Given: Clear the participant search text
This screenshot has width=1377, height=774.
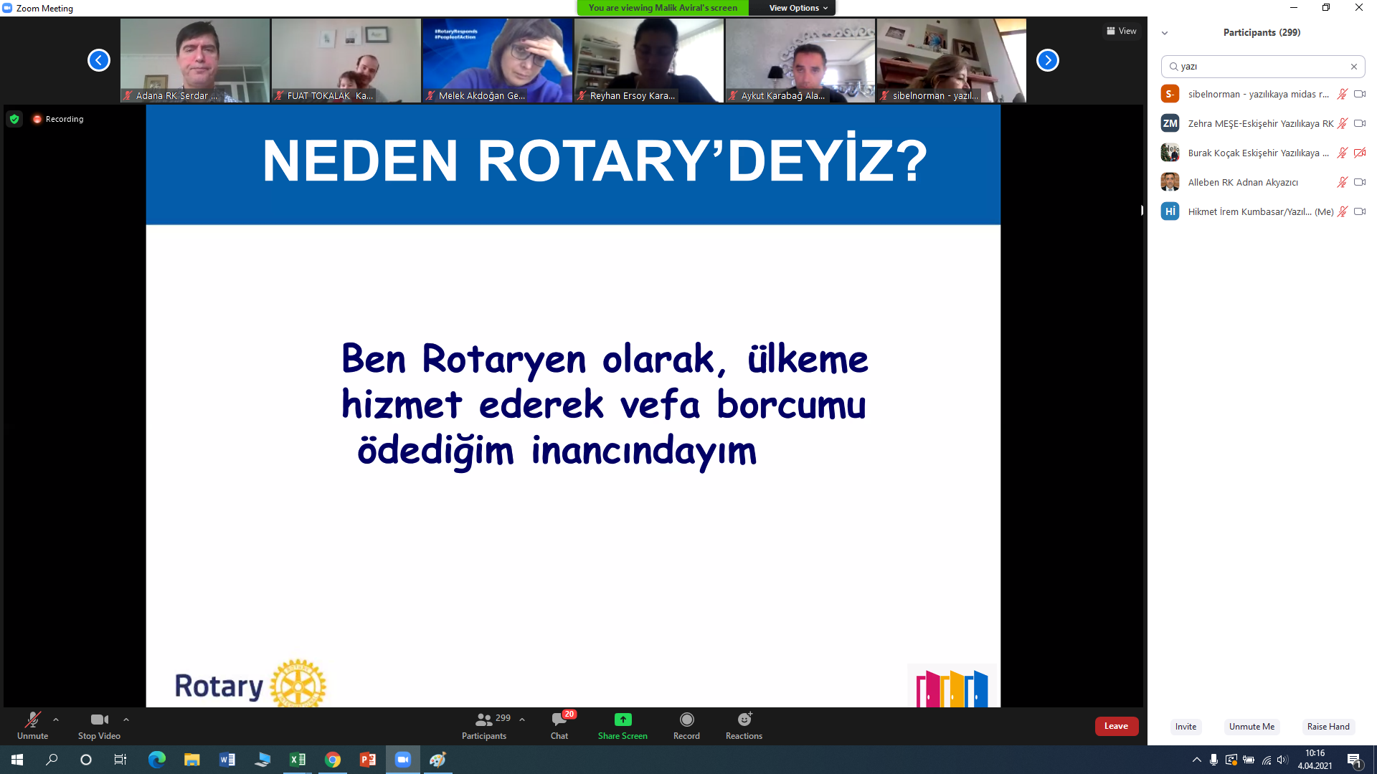Looking at the screenshot, I should click(1354, 67).
